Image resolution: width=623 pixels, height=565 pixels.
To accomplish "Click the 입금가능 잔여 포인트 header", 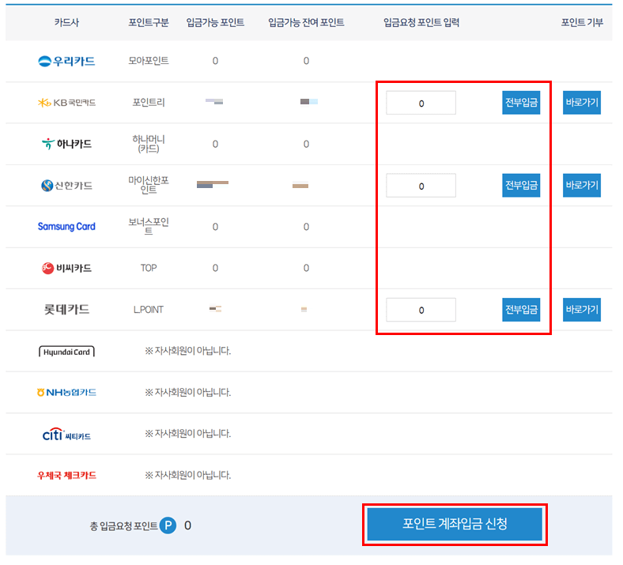I will [306, 22].
